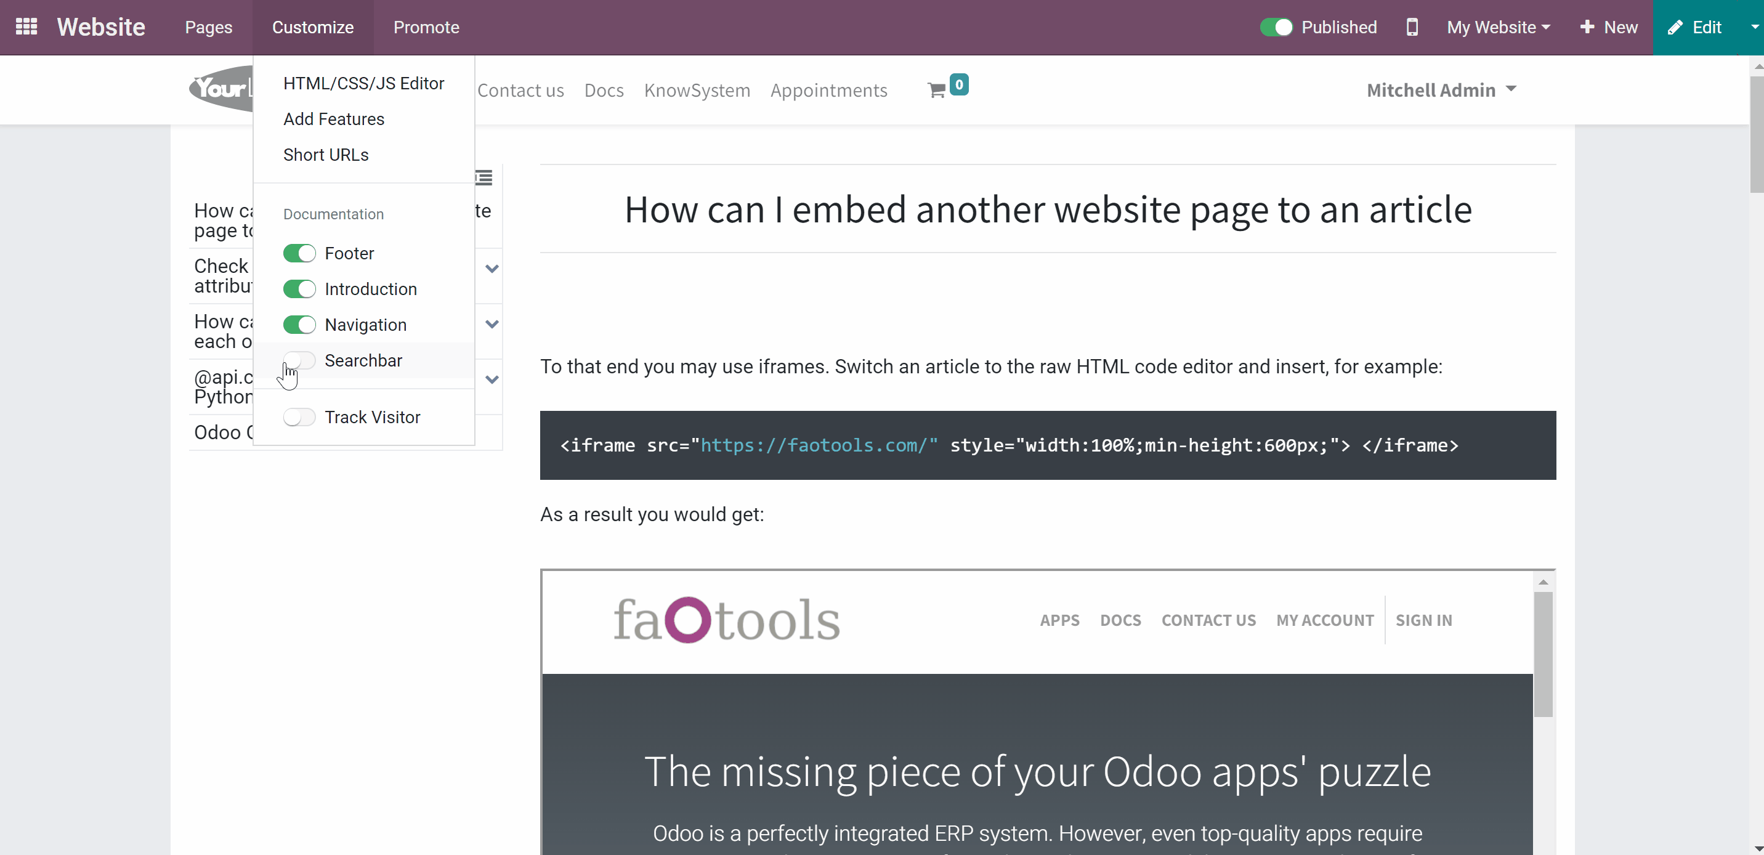Switch to mobile preview phone icon

pos(1411,27)
